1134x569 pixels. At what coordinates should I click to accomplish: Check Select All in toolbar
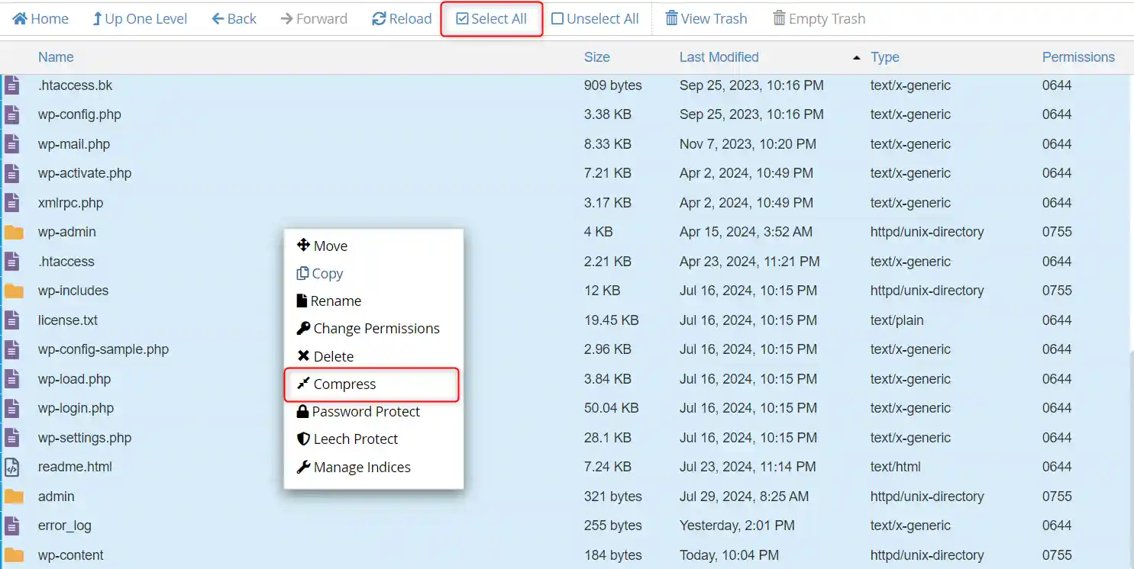click(492, 19)
